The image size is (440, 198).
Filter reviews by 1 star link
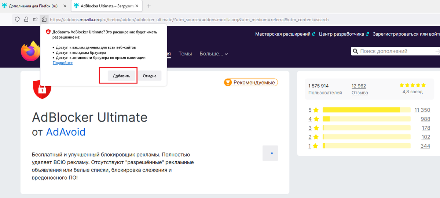click(313, 146)
